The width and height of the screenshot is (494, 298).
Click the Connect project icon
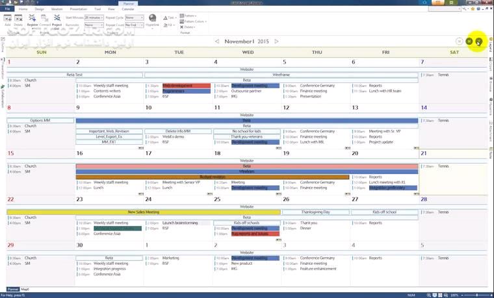click(x=45, y=18)
